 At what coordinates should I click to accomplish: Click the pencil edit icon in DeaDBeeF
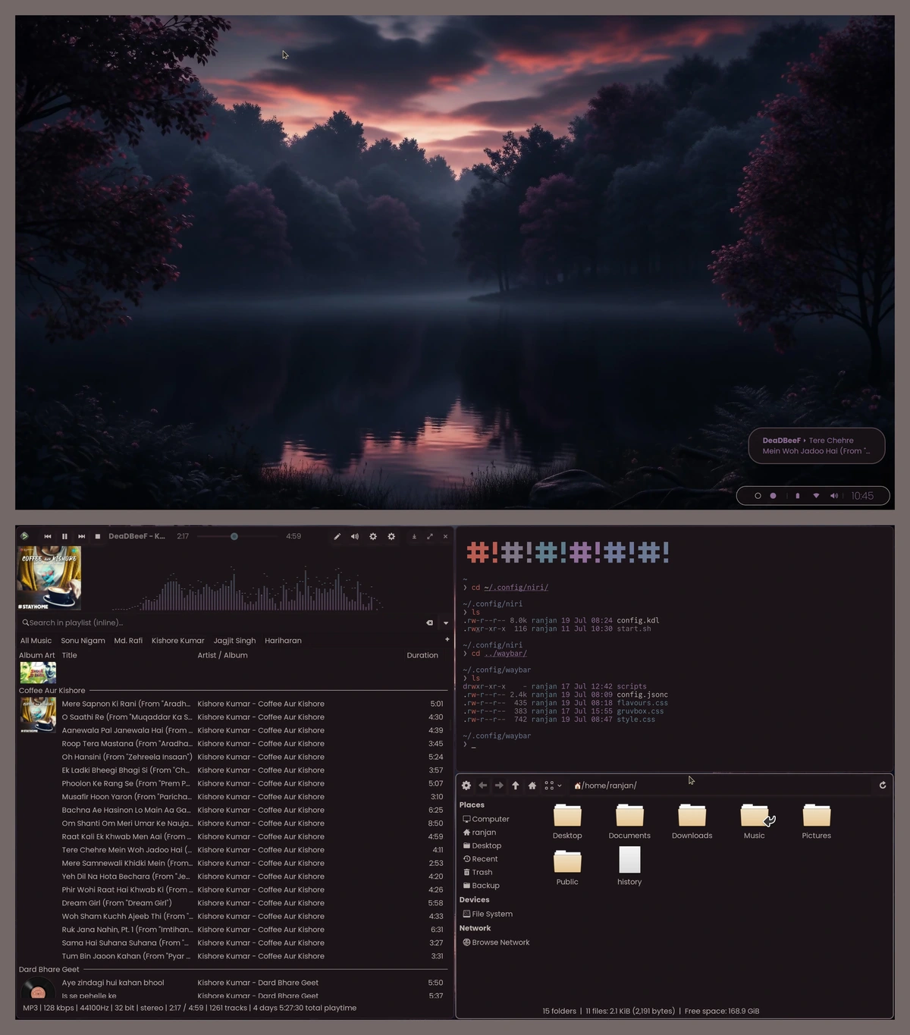(x=337, y=537)
